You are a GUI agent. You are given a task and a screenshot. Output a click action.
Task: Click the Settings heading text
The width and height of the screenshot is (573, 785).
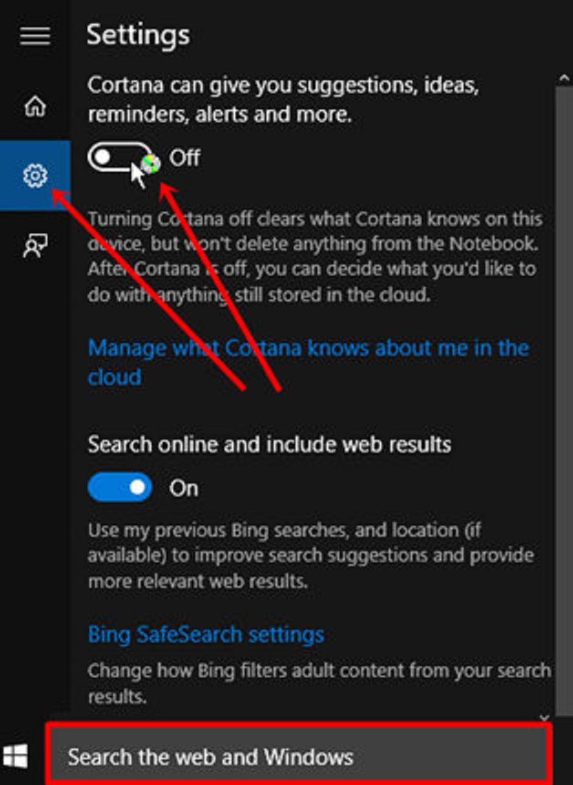pyautogui.click(x=138, y=36)
